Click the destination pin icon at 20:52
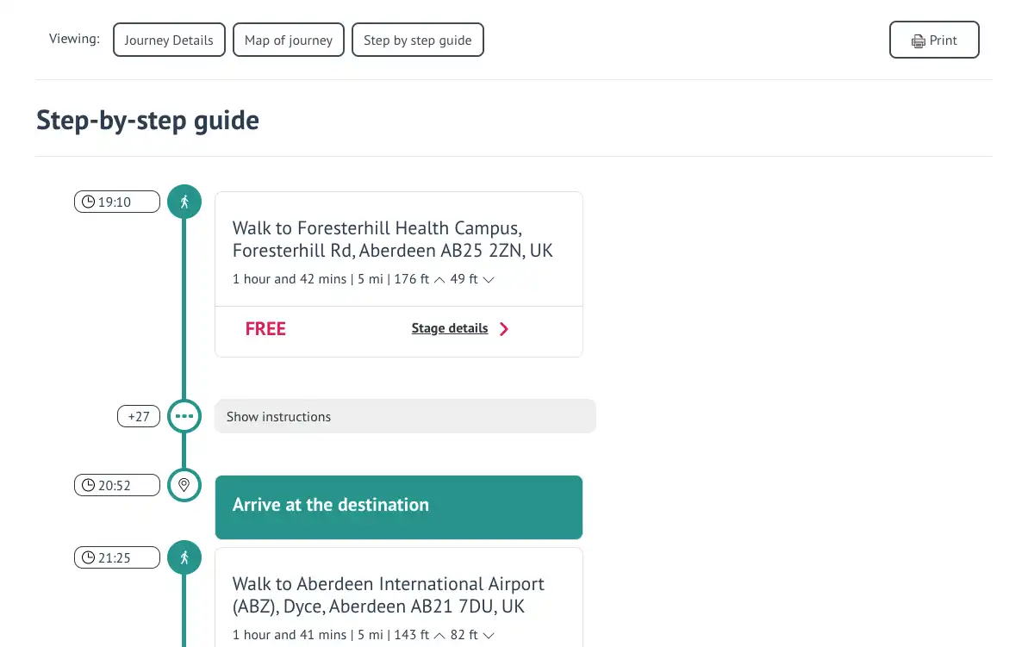The height and width of the screenshot is (647, 1028). pyautogui.click(x=184, y=485)
